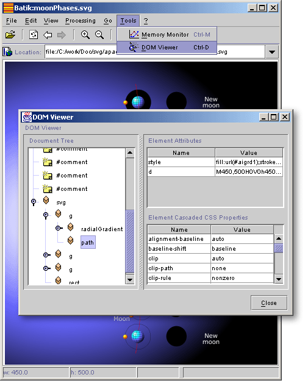
Task: Click the DOM Viewer menu entry icon
Action: [x=134, y=47]
